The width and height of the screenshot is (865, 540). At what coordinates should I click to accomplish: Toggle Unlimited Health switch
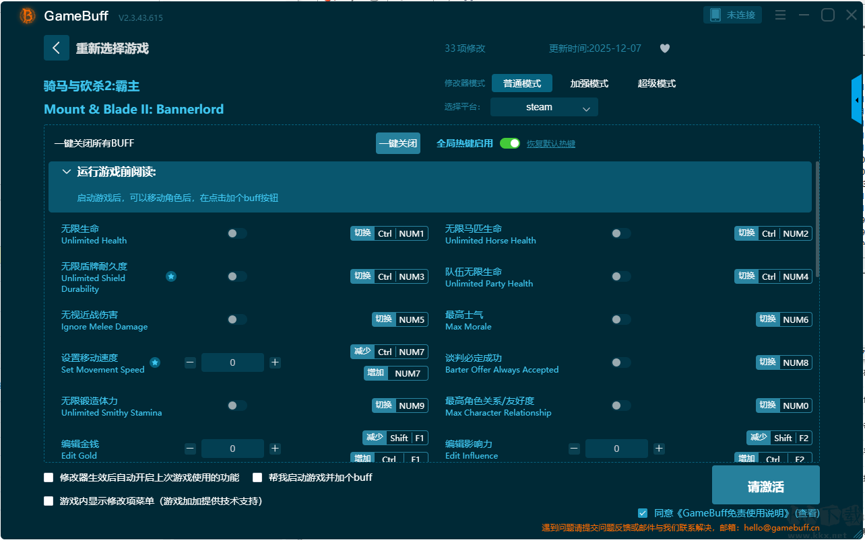click(237, 233)
